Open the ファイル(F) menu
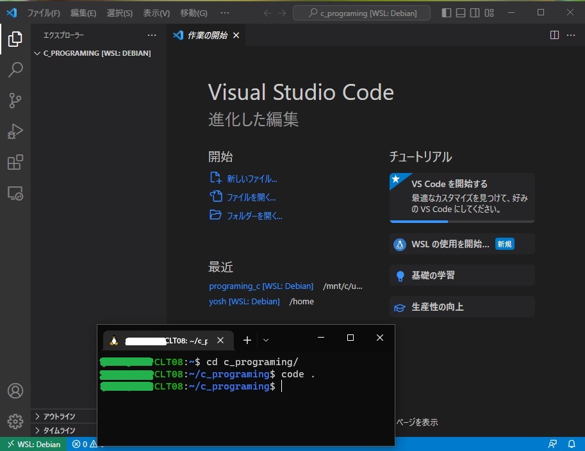 pyautogui.click(x=43, y=13)
